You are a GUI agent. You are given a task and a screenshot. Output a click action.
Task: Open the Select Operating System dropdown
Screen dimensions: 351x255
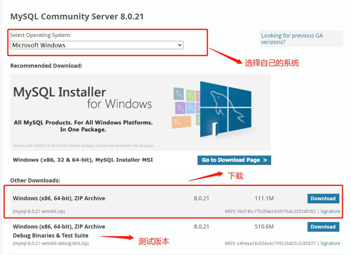(x=97, y=45)
